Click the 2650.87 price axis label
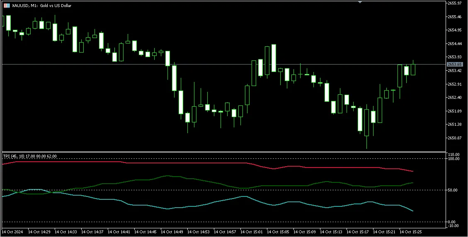Image resolution: width=468 pixels, height=237 pixels. point(455,138)
